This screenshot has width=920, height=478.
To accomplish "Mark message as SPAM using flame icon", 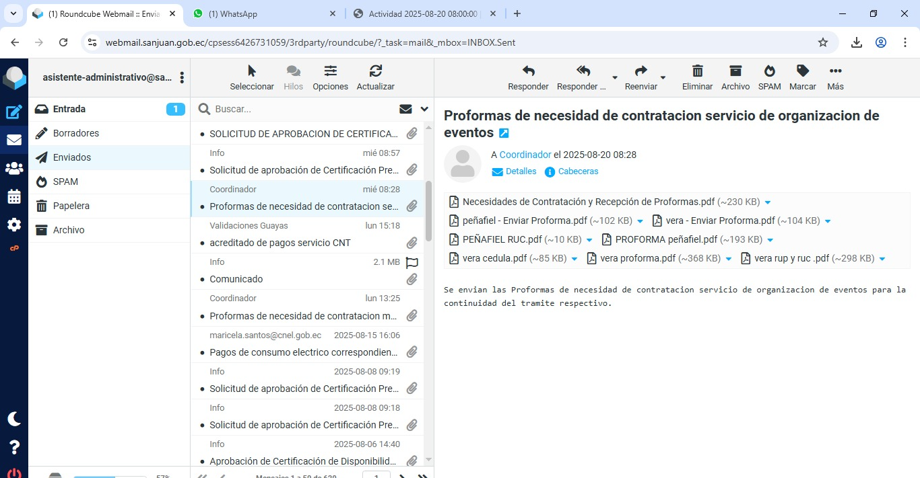I will [769, 71].
